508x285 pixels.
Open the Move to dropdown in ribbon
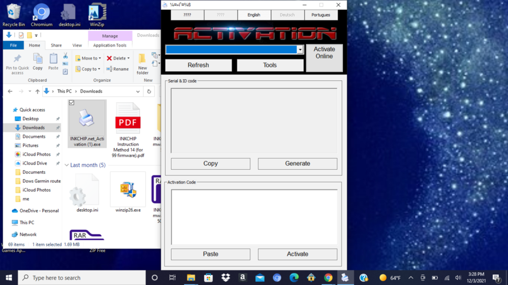pos(88,58)
